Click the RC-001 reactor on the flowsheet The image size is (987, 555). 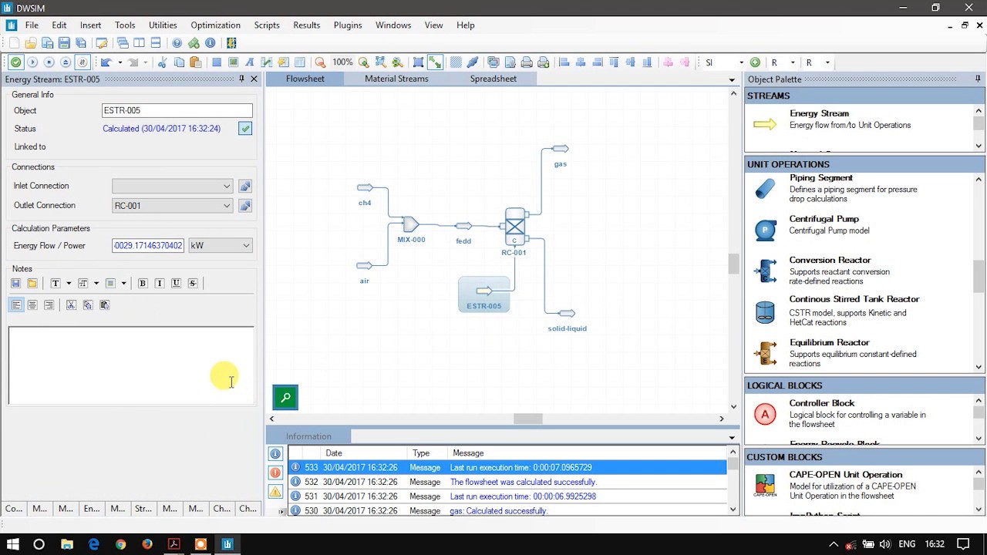coord(515,226)
